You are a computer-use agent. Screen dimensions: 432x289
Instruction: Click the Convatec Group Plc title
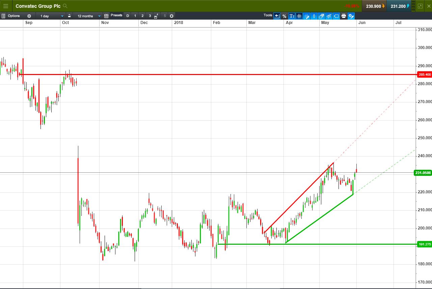tap(38, 6)
